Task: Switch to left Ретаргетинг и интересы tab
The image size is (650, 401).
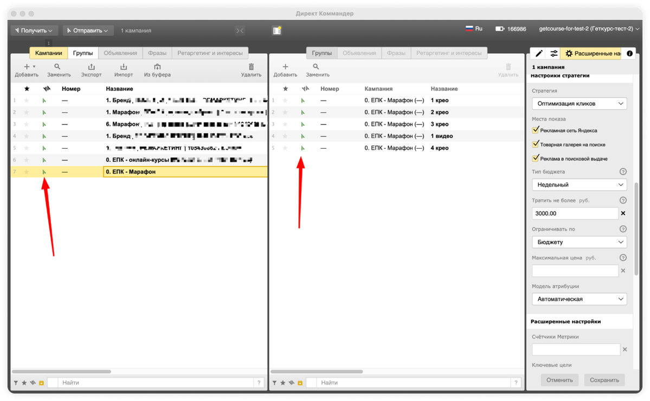Action: (210, 53)
